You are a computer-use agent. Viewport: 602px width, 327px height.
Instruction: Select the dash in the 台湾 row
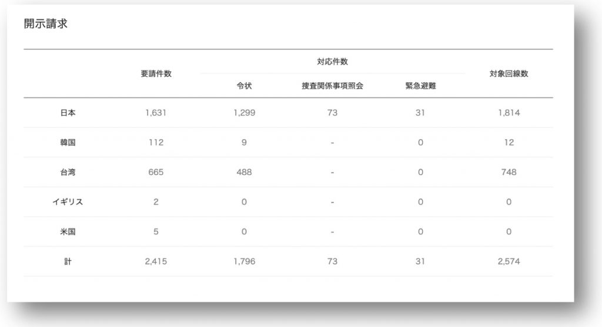[333, 173]
